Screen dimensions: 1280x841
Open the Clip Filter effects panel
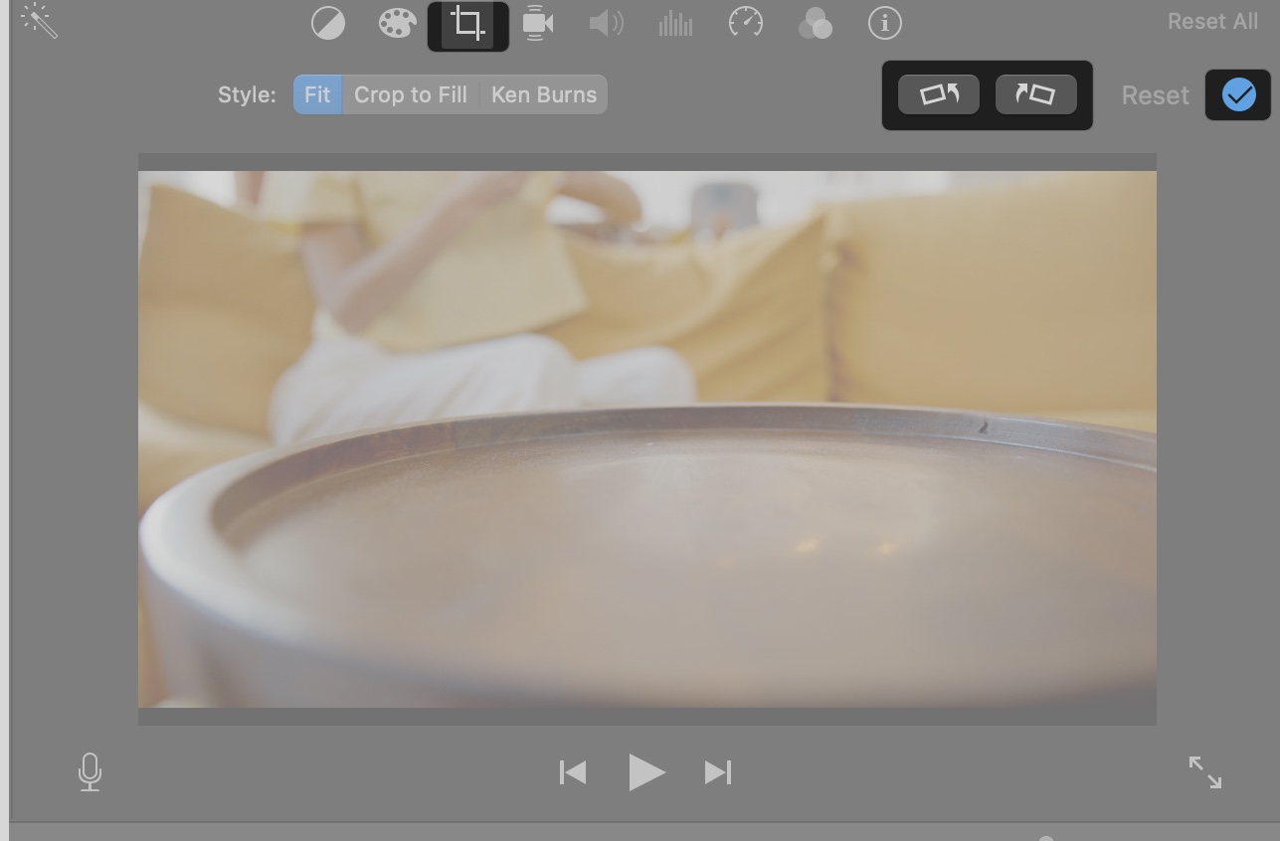816,23
